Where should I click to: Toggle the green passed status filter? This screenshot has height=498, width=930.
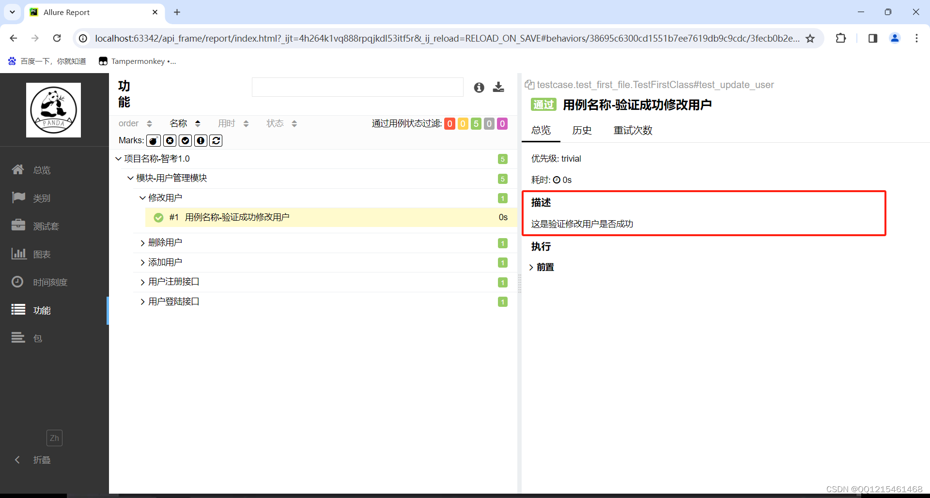tap(476, 124)
